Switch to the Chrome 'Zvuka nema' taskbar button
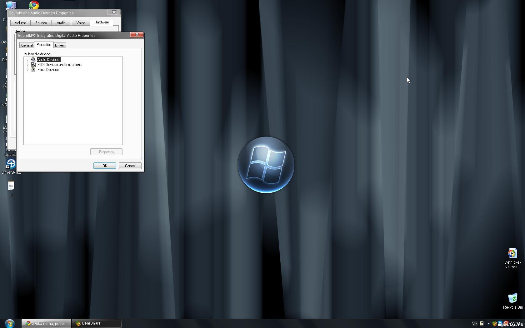 (46, 323)
